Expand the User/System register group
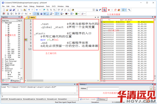This screenshot has width=157, height=104. click(x=3, y=59)
